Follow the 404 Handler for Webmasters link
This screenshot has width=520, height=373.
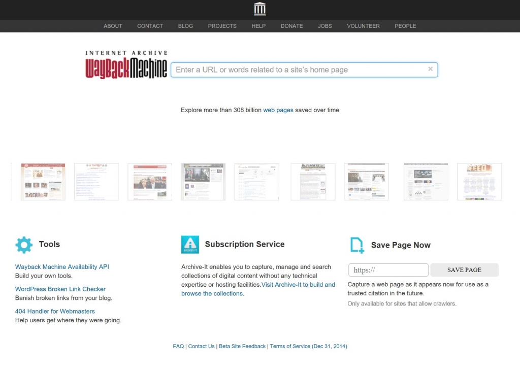55,312
